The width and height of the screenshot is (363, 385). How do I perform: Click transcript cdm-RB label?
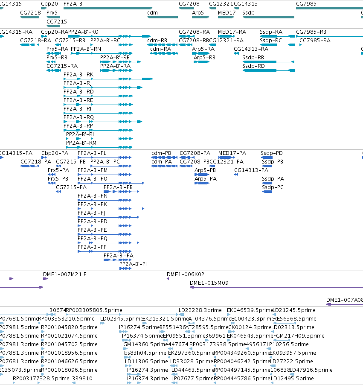pos(157,40)
